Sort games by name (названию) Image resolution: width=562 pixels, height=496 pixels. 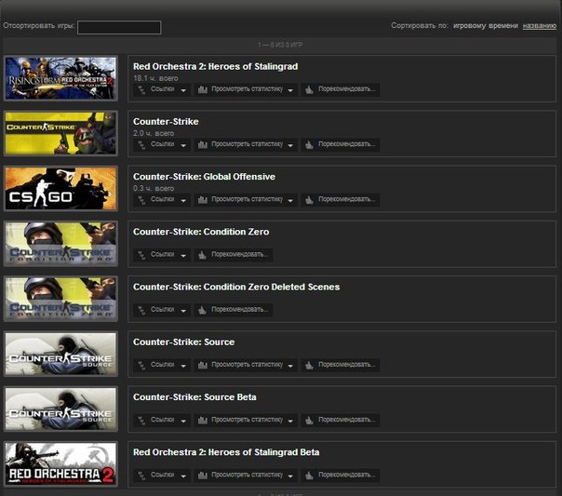tap(540, 26)
